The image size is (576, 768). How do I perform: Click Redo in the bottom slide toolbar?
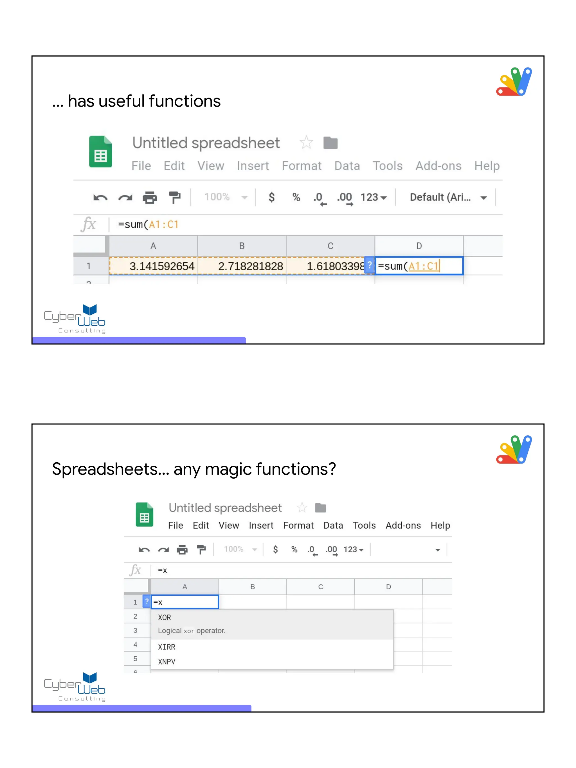[x=163, y=549]
